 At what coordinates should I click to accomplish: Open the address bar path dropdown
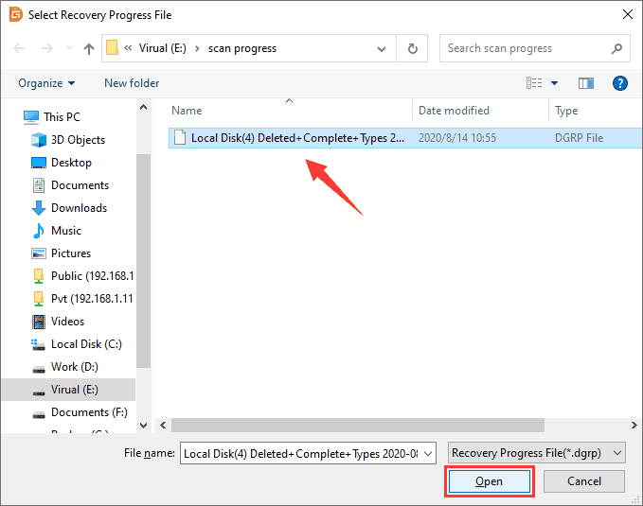(384, 48)
